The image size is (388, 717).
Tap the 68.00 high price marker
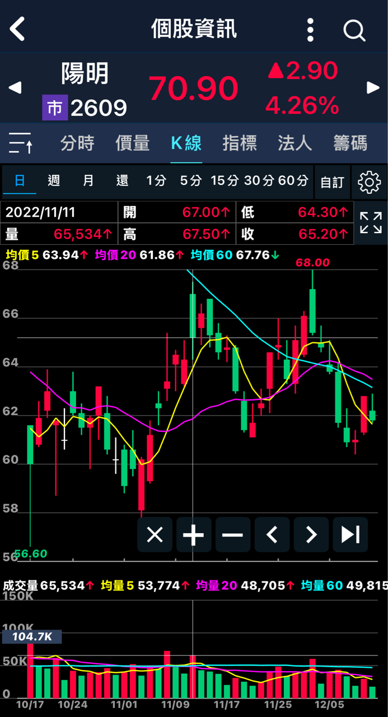coord(313,263)
